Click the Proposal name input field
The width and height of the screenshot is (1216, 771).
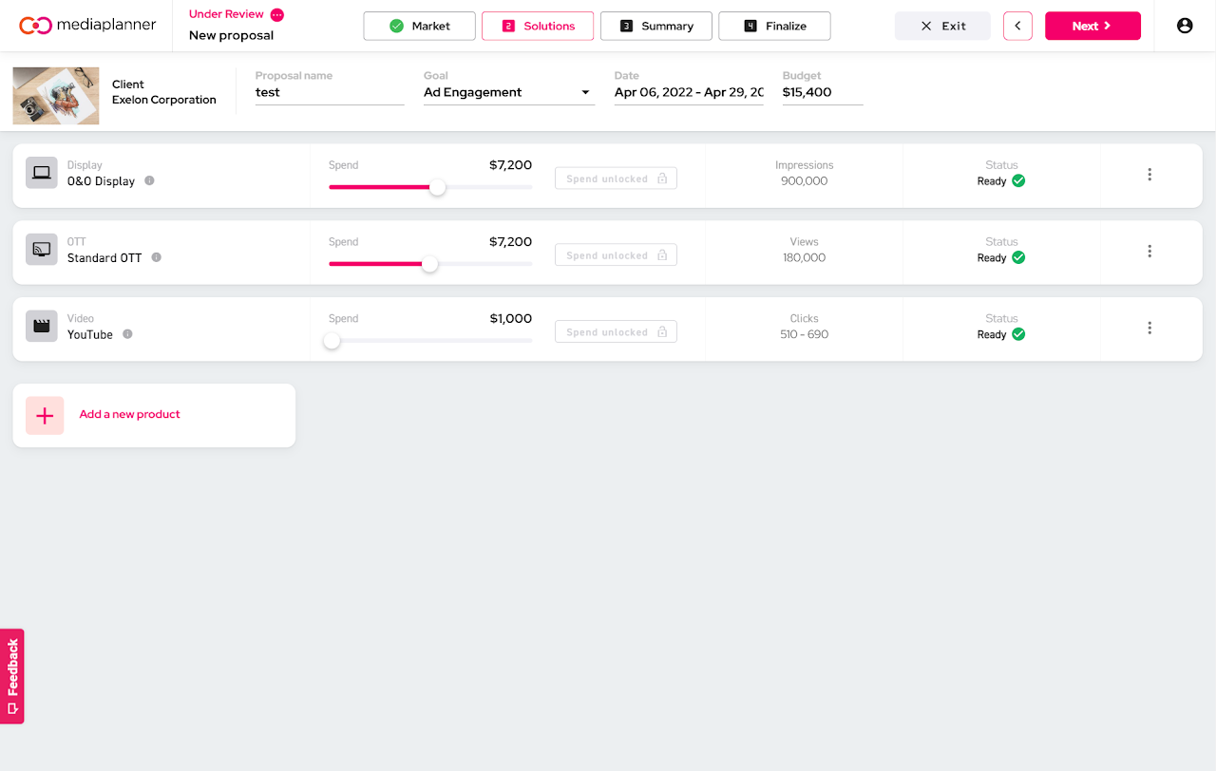click(329, 92)
